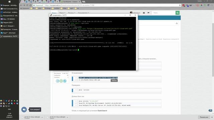The width and height of the screenshot is (214, 120).
Task: Bookmark this page with the star icon
Action: [x=180, y=5]
